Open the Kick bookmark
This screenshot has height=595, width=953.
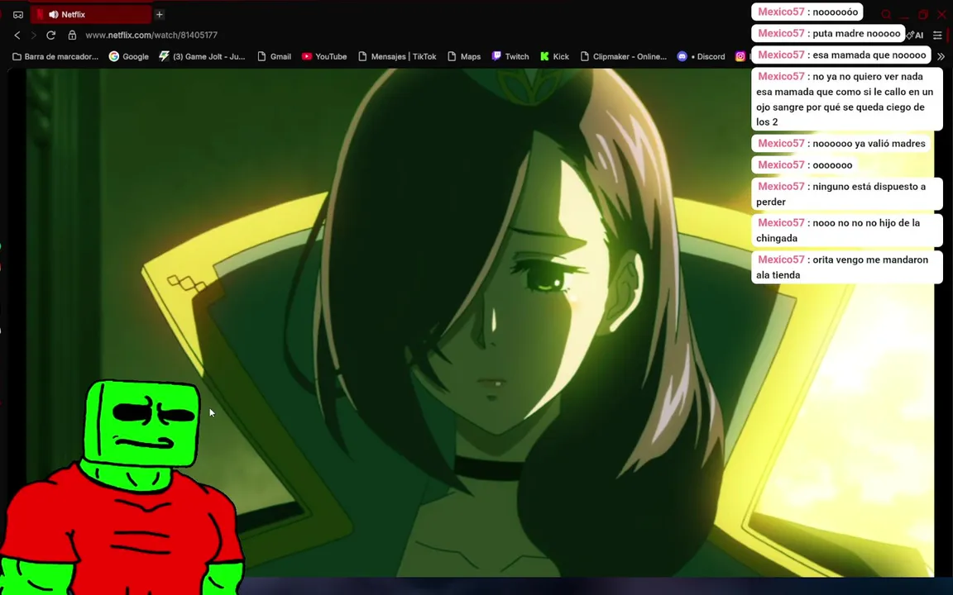pyautogui.click(x=554, y=56)
